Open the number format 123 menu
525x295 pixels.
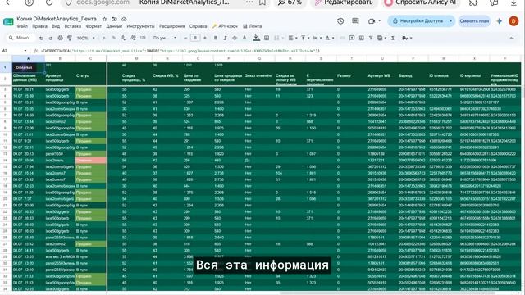[x=143, y=39]
